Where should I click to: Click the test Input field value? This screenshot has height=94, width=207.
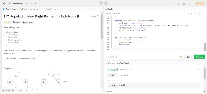153,86
